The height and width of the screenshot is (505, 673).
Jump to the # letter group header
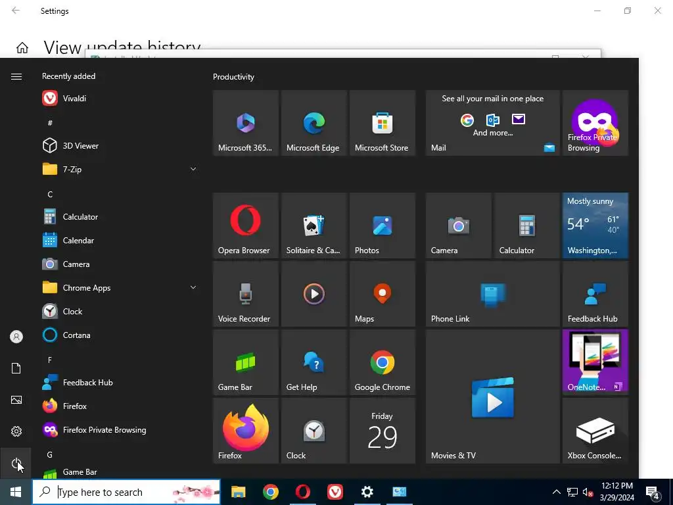pyautogui.click(x=50, y=123)
